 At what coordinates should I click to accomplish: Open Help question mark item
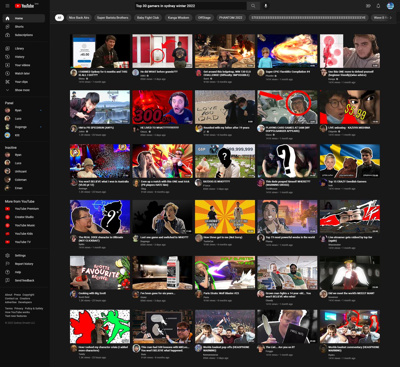24,272
